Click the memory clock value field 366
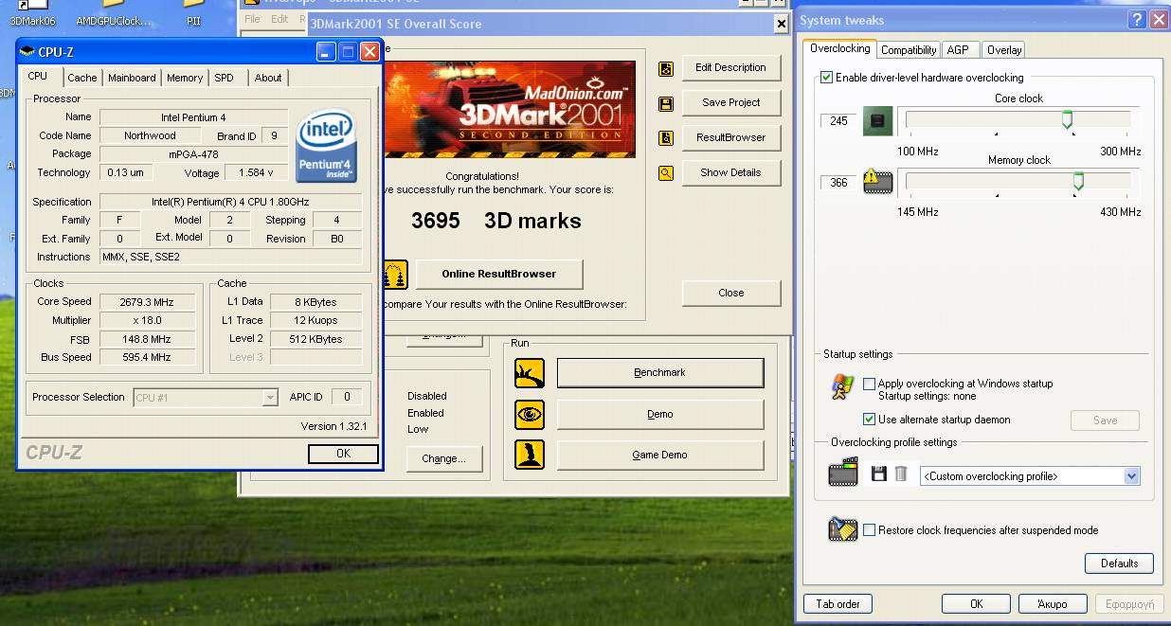Image resolution: width=1171 pixels, height=626 pixels. point(838,183)
